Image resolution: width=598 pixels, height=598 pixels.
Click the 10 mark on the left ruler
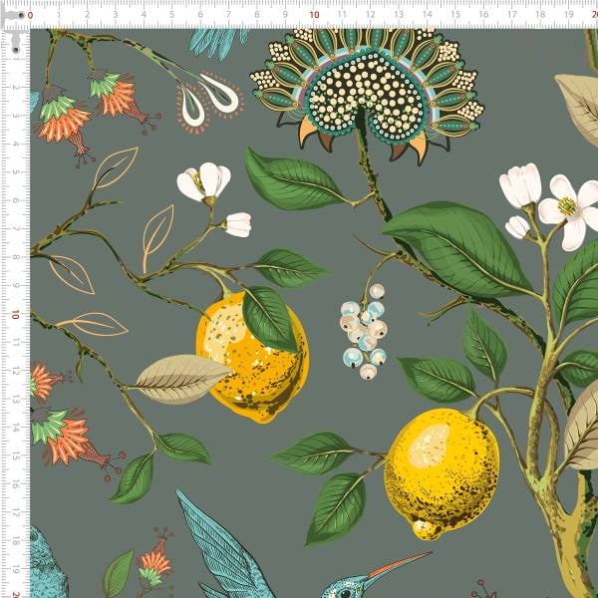(x=15, y=315)
